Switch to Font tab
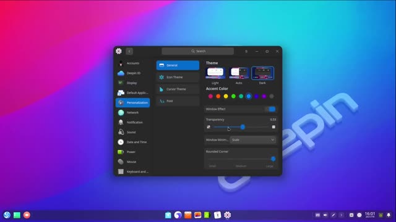Viewport: 396px width, 222px height. click(x=178, y=101)
